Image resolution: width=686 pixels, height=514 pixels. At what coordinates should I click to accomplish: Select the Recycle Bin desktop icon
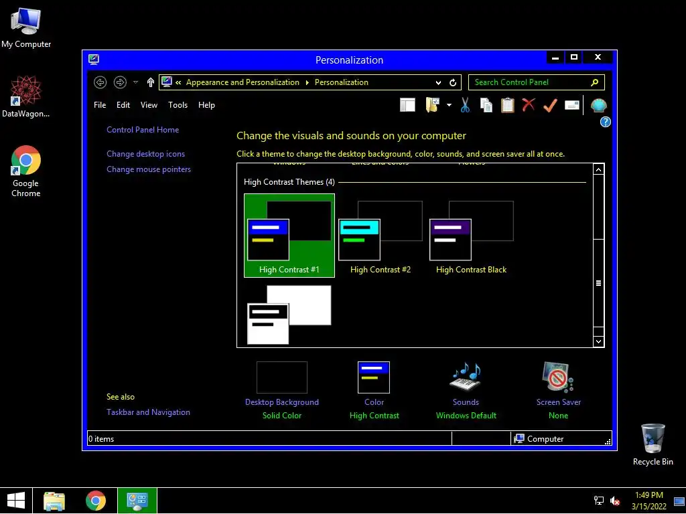pos(653,444)
